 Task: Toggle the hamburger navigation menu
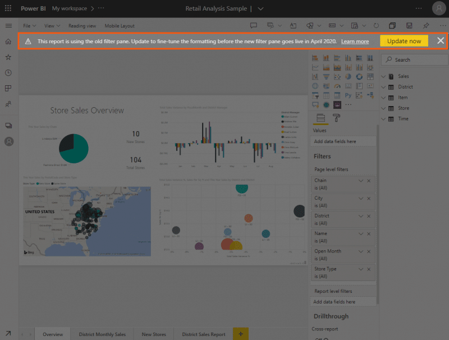pos(8,26)
